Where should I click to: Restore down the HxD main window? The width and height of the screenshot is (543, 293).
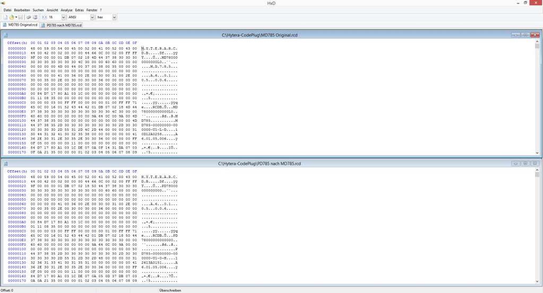(525, 3)
